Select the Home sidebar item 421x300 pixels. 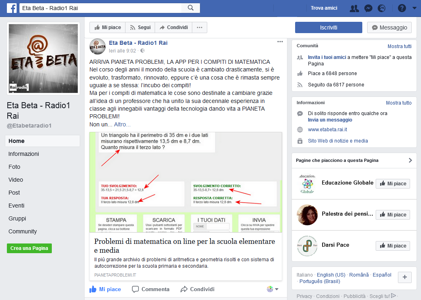pyautogui.click(x=43, y=141)
